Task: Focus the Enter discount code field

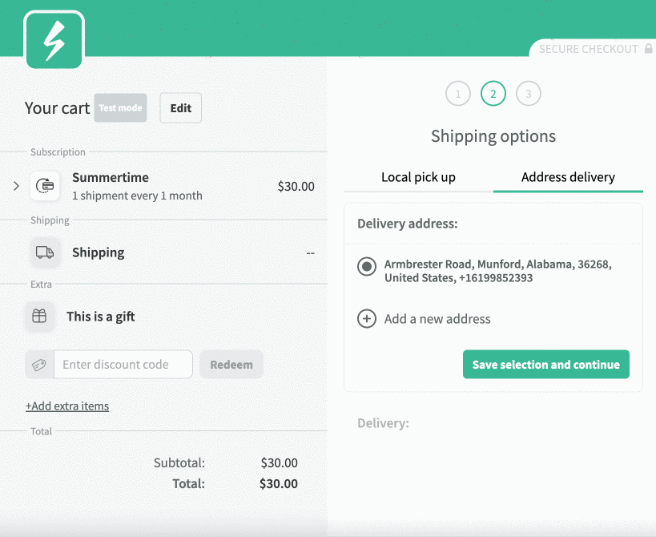Action: (x=123, y=365)
